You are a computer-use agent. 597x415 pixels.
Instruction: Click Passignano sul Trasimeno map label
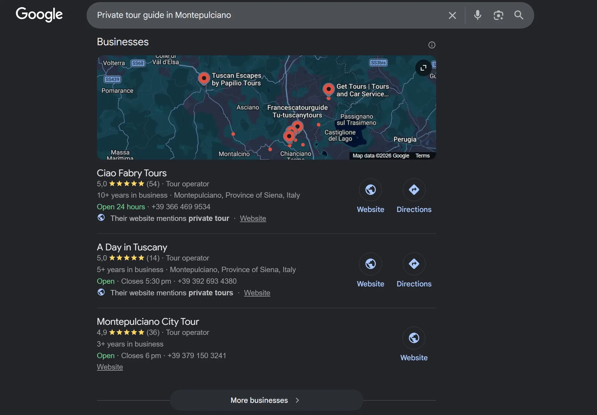(356, 119)
